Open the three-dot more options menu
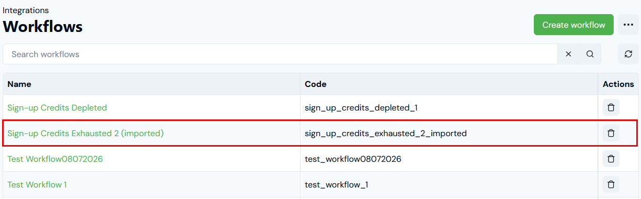The width and height of the screenshot is (641, 199). pos(628,25)
